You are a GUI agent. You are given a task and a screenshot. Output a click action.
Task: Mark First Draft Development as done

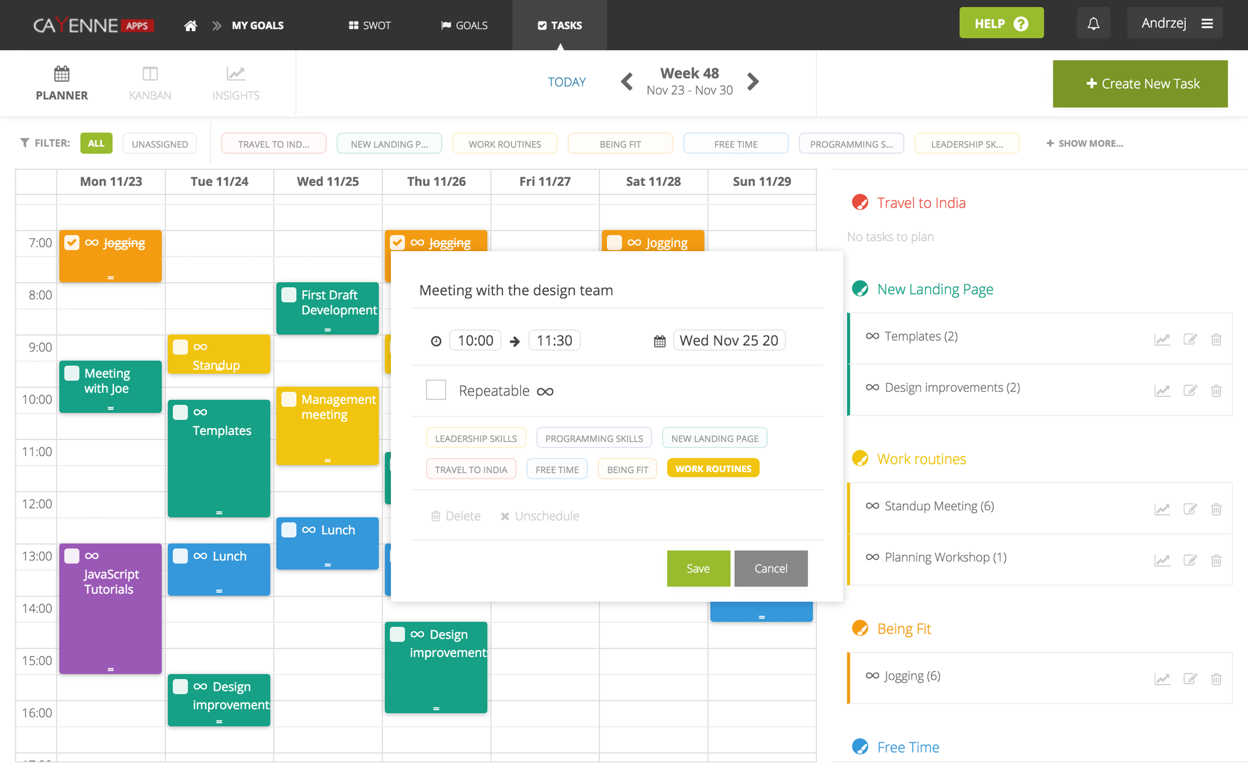click(289, 295)
